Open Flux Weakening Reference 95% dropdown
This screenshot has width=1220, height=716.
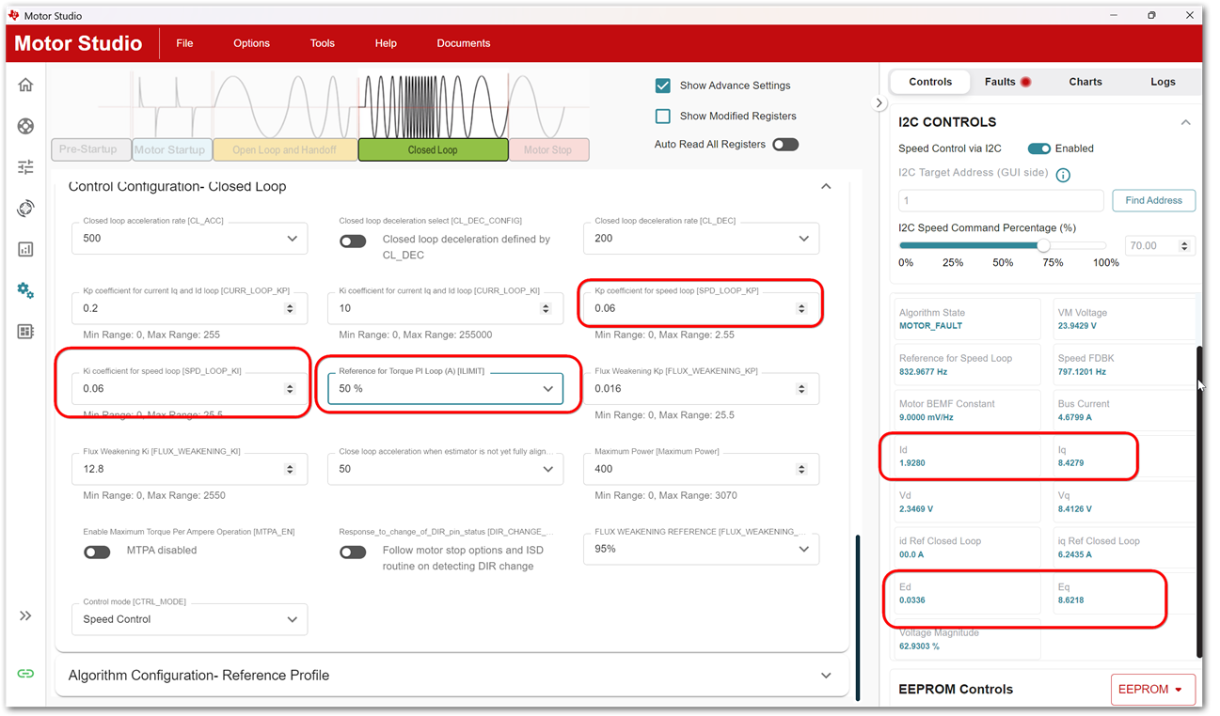(x=701, y=549)
